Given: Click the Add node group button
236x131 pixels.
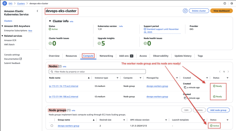Looking at the screenshot, I should click(218, 110).
